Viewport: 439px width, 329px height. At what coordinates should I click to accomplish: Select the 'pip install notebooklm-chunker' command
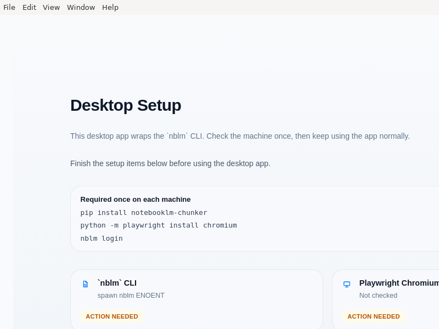[x=144, y=213]
